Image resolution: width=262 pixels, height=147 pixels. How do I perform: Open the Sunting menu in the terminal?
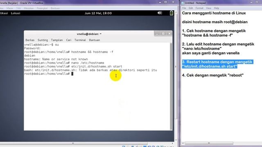[x=43, y=40]
